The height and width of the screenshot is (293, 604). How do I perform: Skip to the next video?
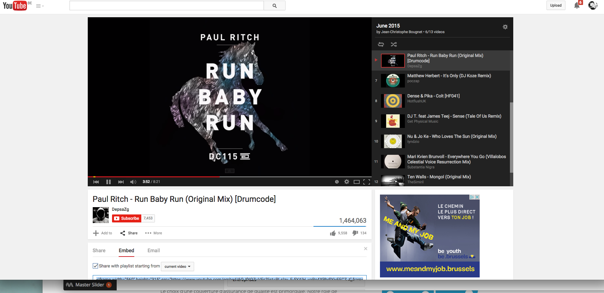coord(121,182)
